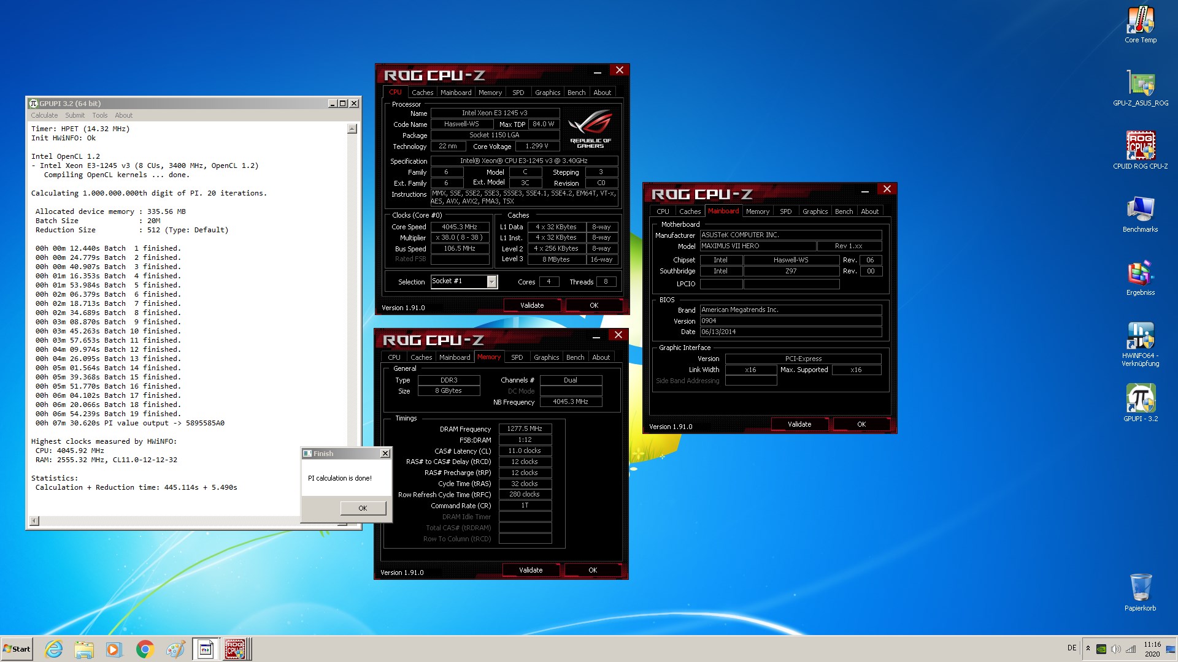Image resolution: width=1178 pixels, height=662 pixels.
Task: Open the Tools menu in GPUPI
Action: (x=100, y=115)
